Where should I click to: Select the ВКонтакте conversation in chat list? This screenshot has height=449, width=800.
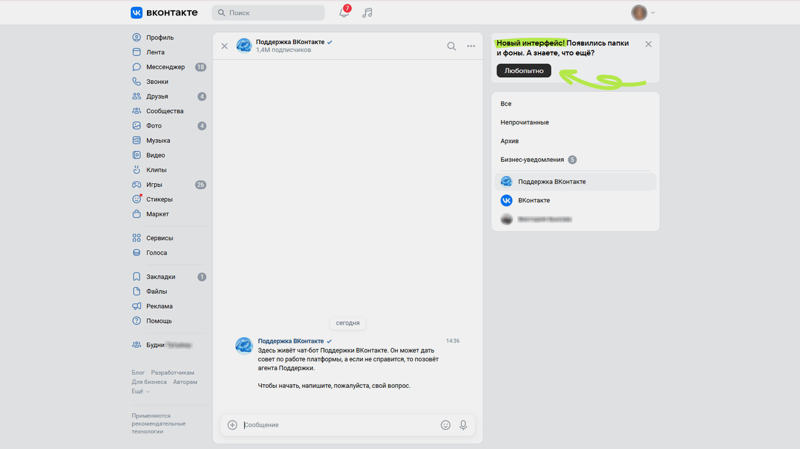point(534,200)
